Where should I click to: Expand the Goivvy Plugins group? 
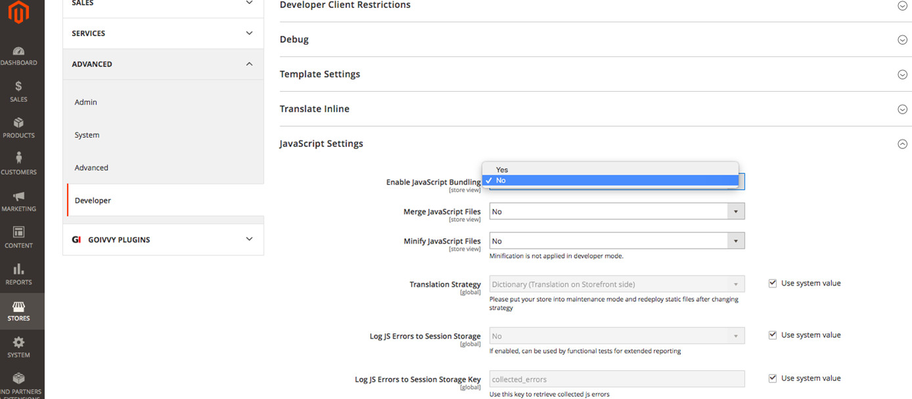point(249,240)
